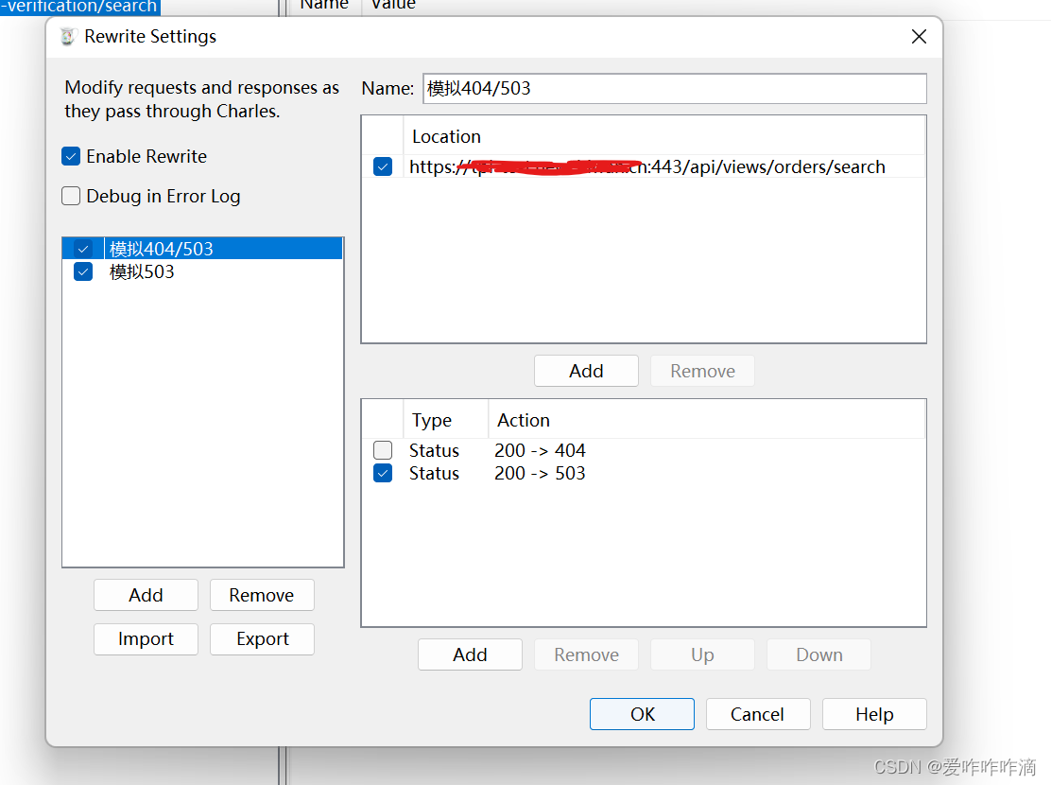Select the 200 -> 503 action row

click(644, 473)
